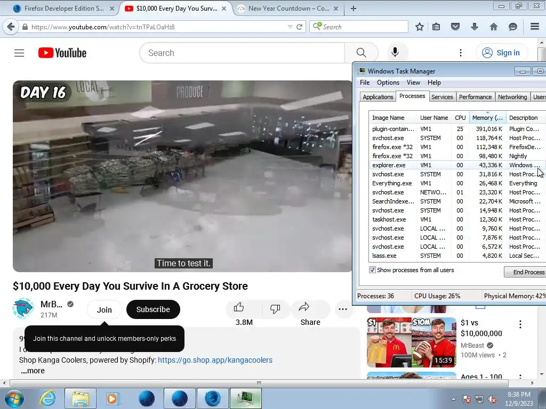
Task: Dislike the video with thumbs down
Action: pos(275,308)
